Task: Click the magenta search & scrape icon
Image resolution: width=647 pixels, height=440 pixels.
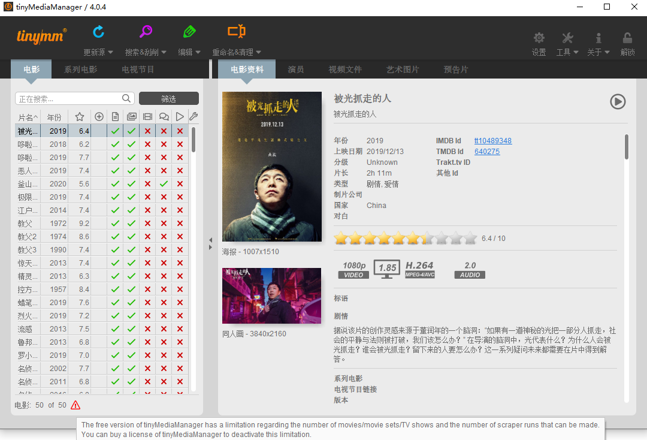Action: point(146,32)
